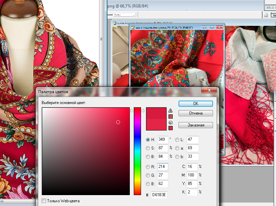Minimize the shawl medallions document window
The height and width of the screenshot is (206, 276).
pos(205,27)
